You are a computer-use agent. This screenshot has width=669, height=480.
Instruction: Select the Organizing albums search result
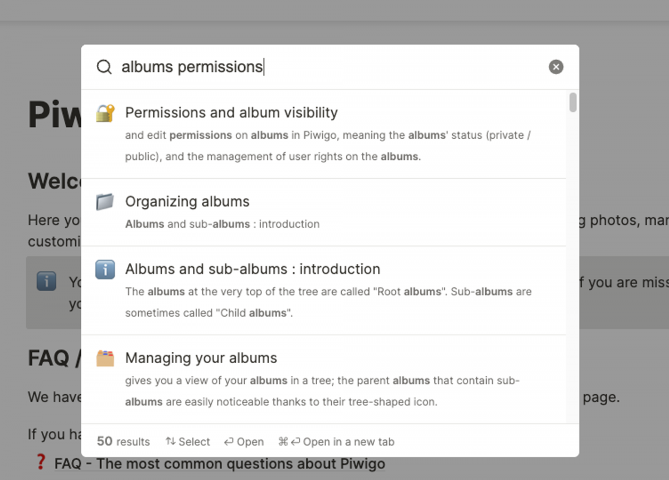click(x=187, y=202)
